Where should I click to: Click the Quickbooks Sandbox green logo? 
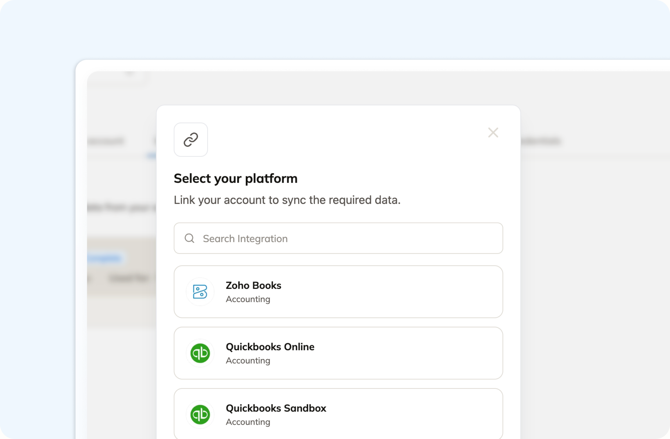200,415
